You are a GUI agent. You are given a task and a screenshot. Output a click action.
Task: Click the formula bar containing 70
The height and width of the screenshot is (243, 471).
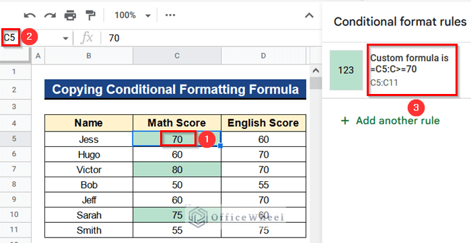[x=210, y=38]
